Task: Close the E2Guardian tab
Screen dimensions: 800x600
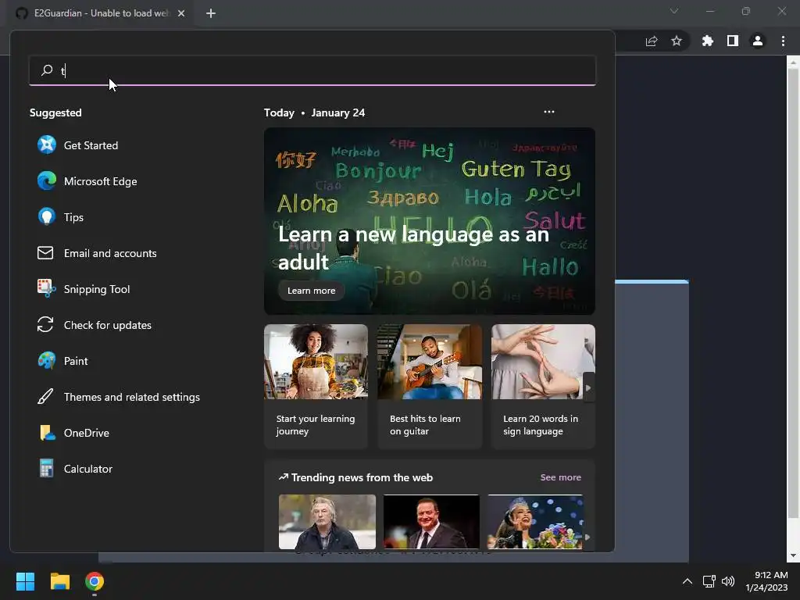Action: pyautogui.click(x=181, y=13)
